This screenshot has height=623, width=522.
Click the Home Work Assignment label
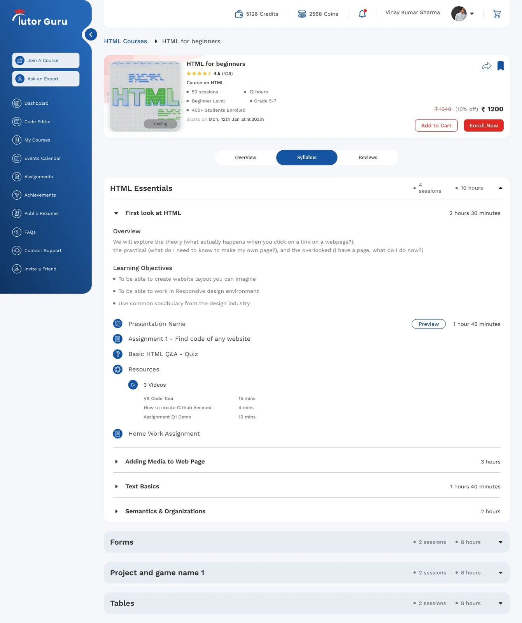[x=164, y=434]
